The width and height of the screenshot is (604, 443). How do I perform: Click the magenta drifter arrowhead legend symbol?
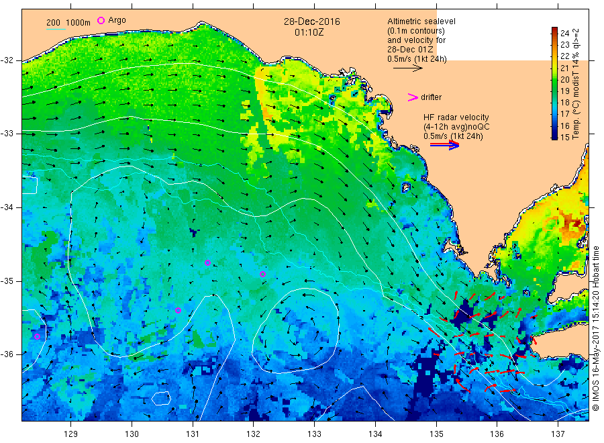tap(413, 97)
